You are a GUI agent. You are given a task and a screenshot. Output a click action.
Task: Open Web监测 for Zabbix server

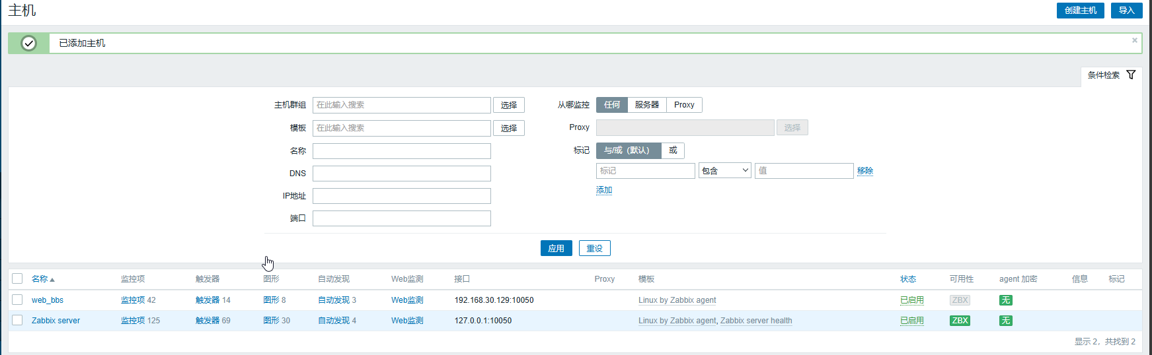(x=407, y=321)
